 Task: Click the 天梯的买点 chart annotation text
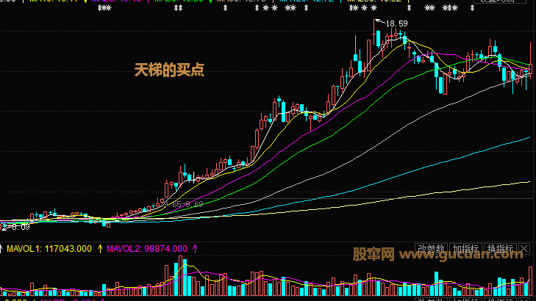168,70
